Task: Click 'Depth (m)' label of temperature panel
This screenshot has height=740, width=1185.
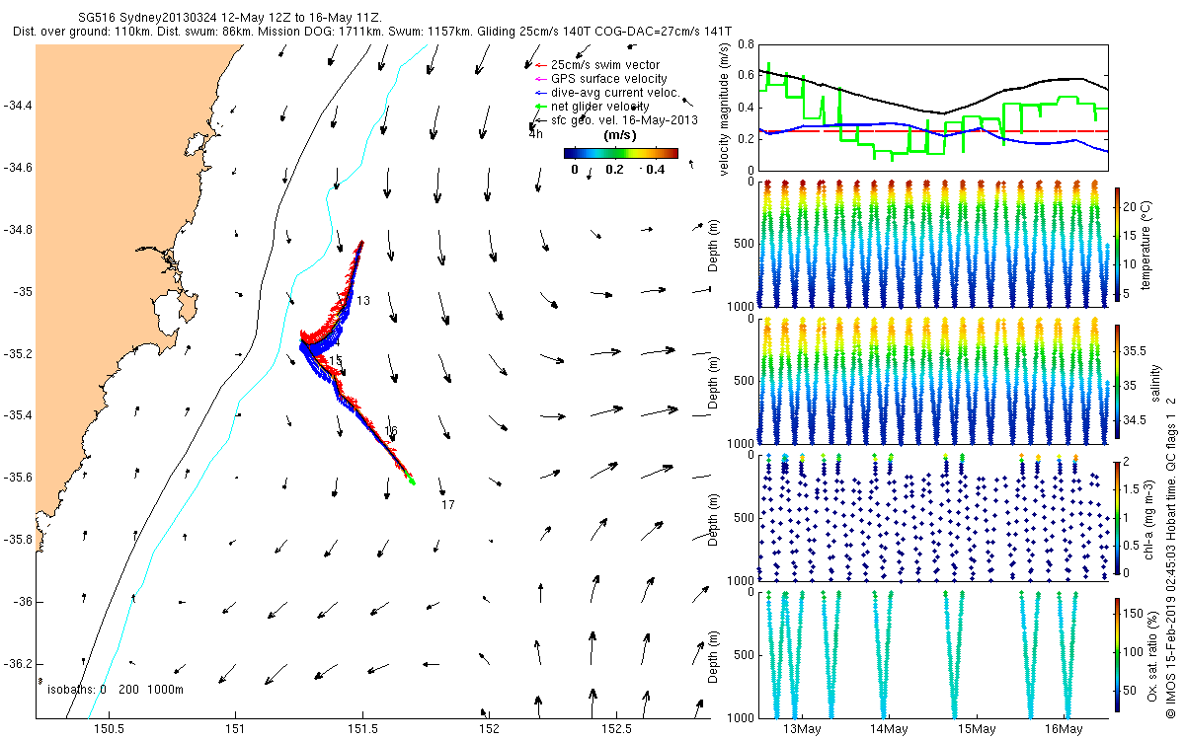Action: [713, 245]
